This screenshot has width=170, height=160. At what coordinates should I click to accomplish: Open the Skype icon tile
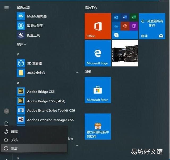point(116,35)
